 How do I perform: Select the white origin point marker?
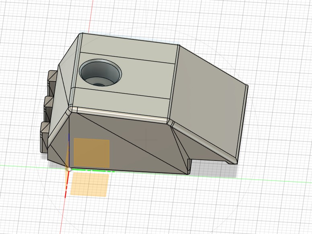click(69, 169)
